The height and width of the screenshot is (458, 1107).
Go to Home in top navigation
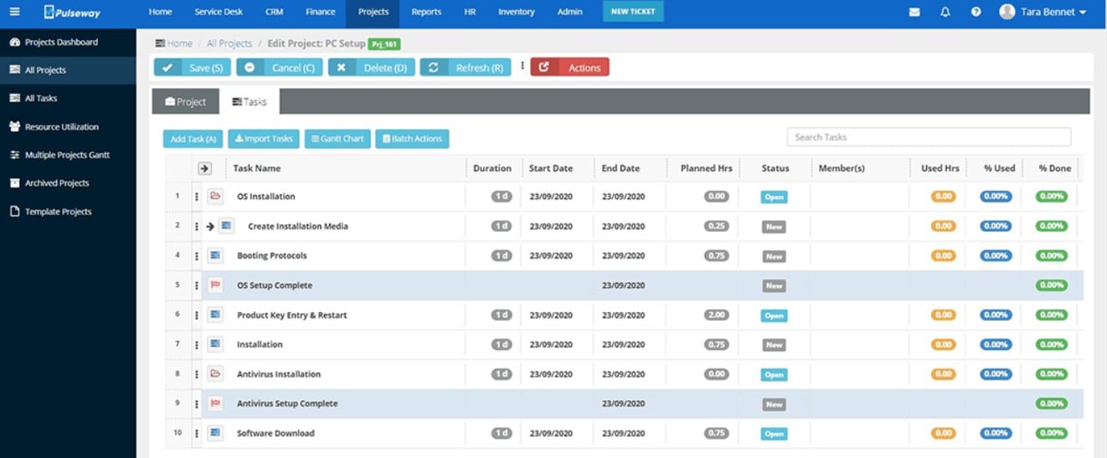(x=160, y=12)
